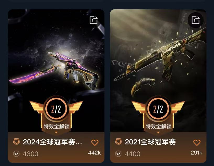Open the 2/2 badge on 2021 card
The image size is (214, 166).
158,109
